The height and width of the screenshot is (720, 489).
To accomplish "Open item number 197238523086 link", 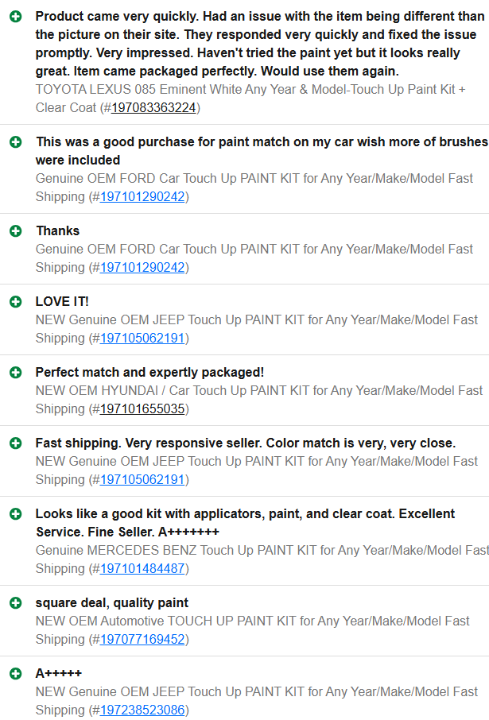I will pyautogui.click(x=142, y=710).
